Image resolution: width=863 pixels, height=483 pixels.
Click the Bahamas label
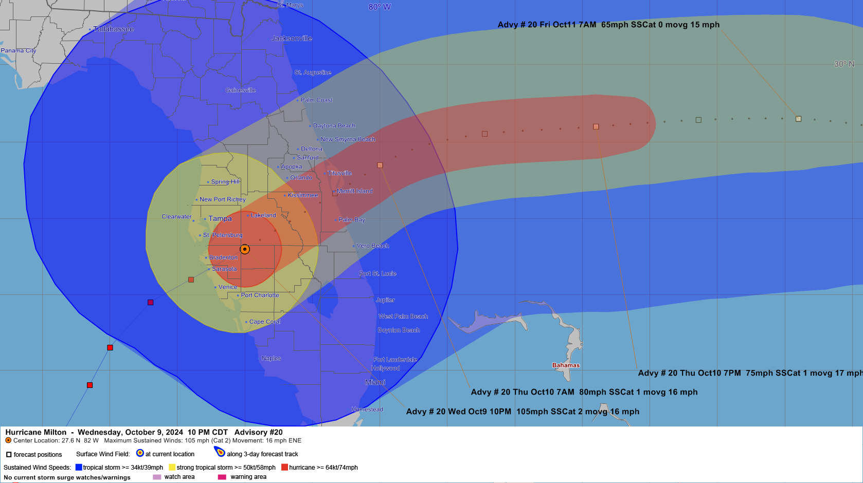(x=566, y=365)
